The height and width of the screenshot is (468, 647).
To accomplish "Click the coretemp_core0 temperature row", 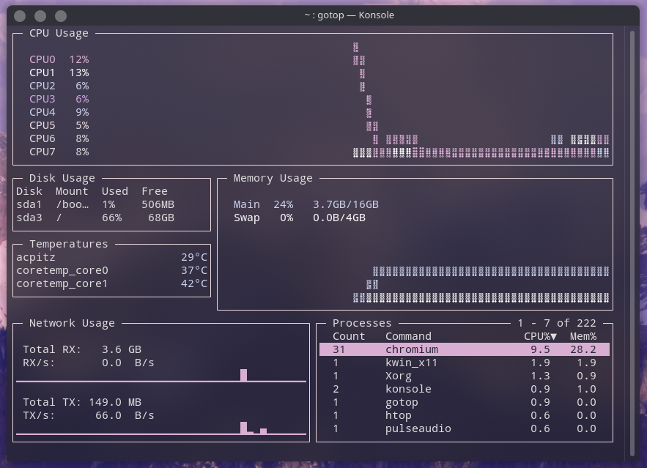I will pyautogui.click(x=112, y=270).
